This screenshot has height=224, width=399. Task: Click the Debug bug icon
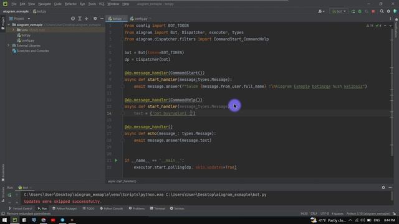[x=360, y=11]
